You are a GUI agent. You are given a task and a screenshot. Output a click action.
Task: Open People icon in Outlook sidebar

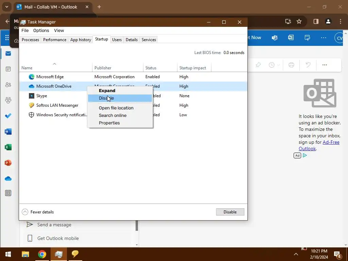(8, 85)
